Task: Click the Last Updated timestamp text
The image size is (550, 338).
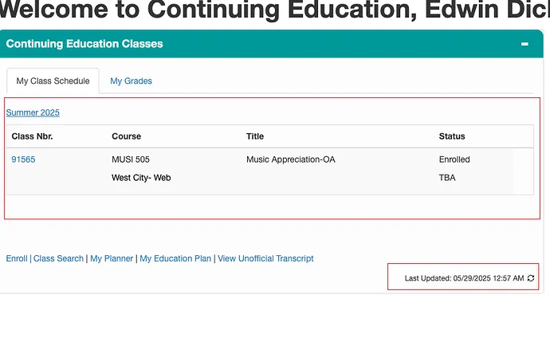Action: point(464,278)
